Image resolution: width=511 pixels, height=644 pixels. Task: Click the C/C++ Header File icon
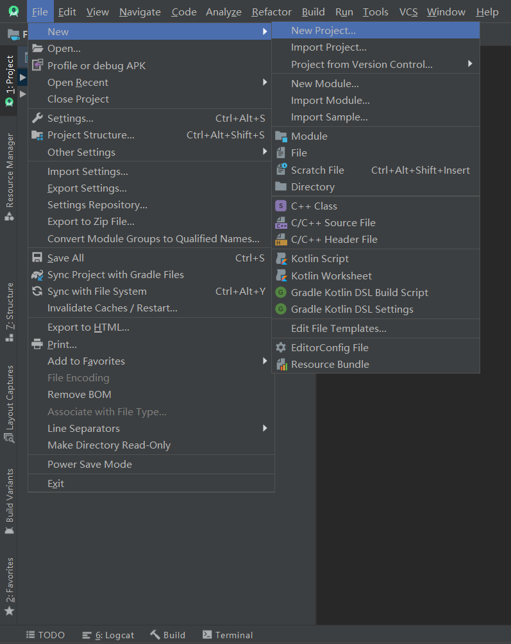(x=281, y=240)
